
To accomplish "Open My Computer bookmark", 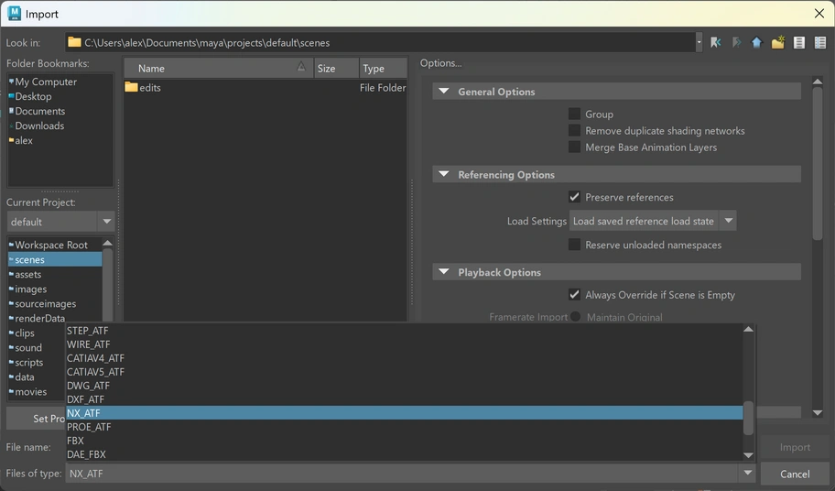I will 45,82.
